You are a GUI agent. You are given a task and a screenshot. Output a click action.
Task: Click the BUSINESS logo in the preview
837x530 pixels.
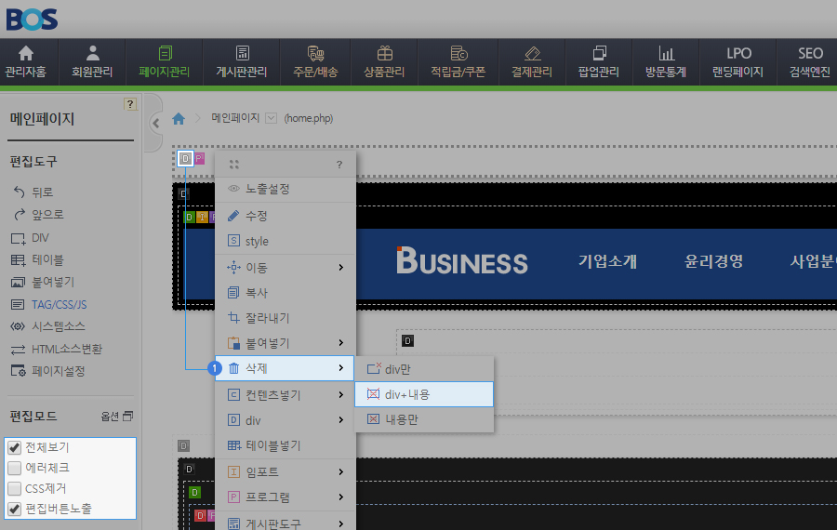pyautogui.click(x=462, y=262)
